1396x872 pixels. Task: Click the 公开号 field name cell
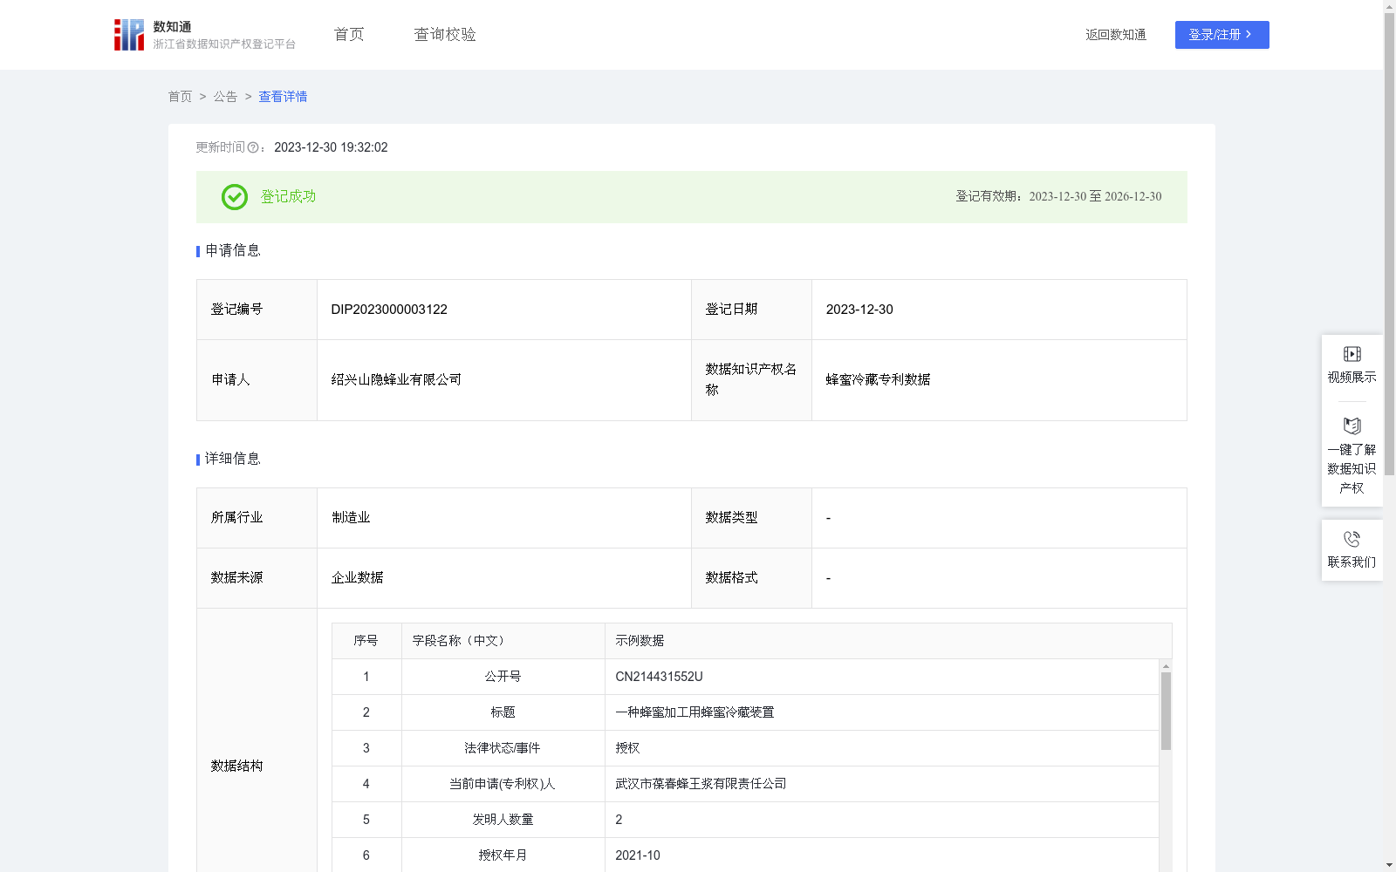click(x=503, y=677)
